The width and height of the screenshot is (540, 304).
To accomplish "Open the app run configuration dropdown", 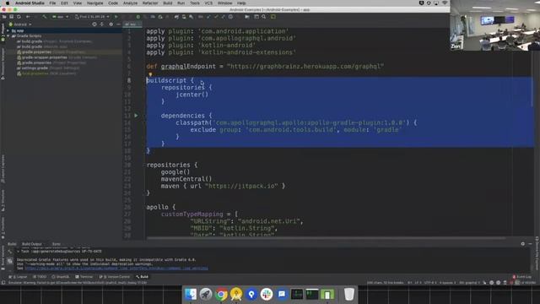I will (60, 17).
